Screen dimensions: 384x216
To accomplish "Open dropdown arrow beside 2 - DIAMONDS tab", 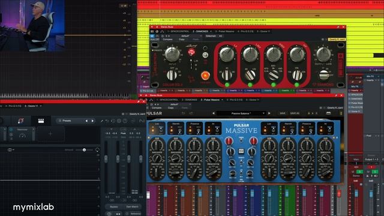I will tap(211, 31).
